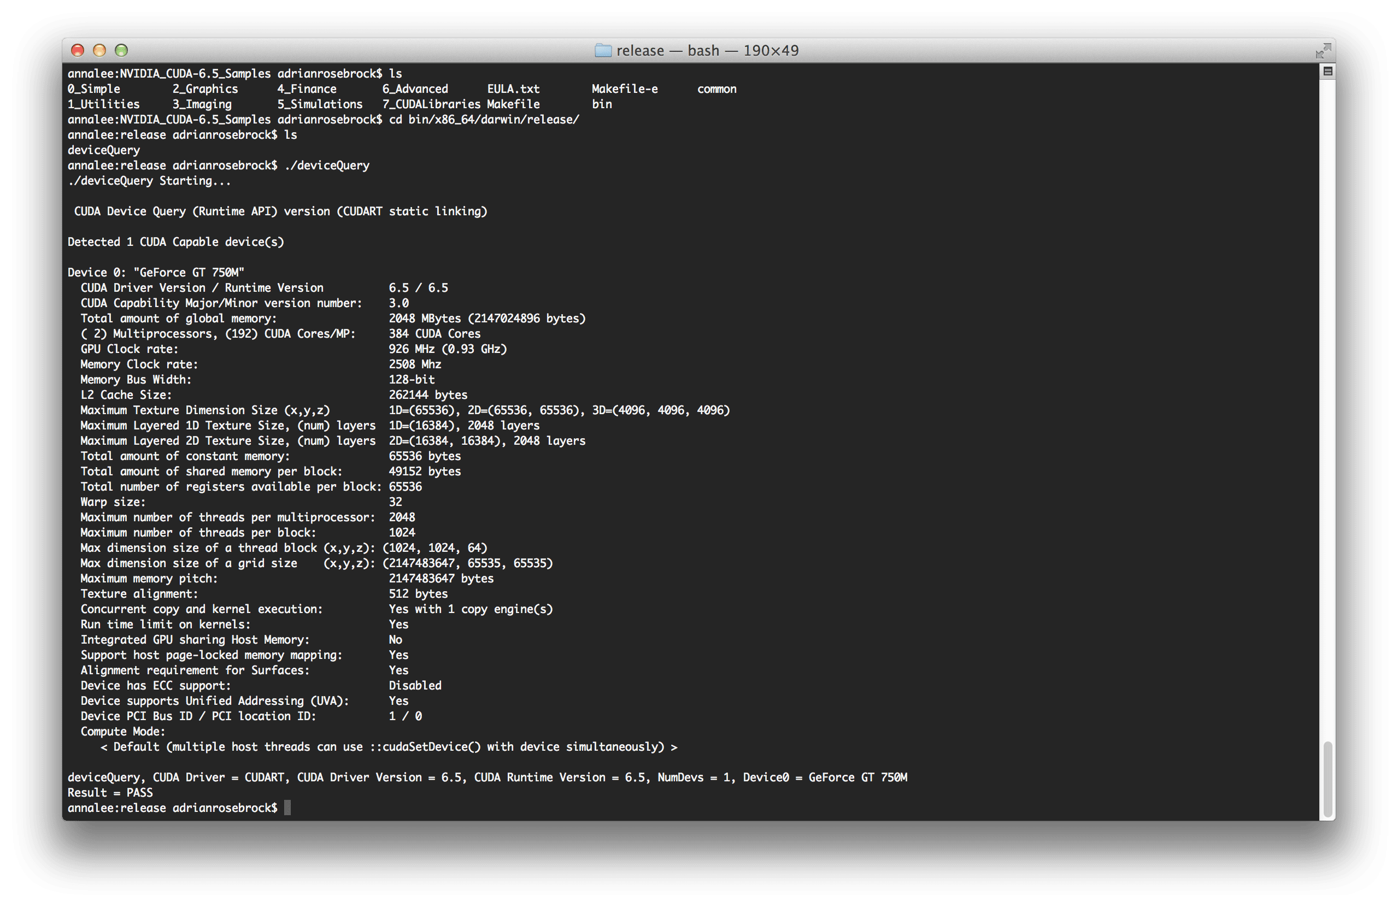Screen dimensions: 1398x907
Task: Click the '3.0' CUDA capability value
Action: pos(399,303)
